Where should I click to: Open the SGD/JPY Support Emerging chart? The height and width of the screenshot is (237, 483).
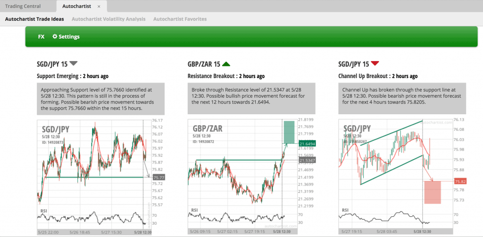click(x=101, y=177)
